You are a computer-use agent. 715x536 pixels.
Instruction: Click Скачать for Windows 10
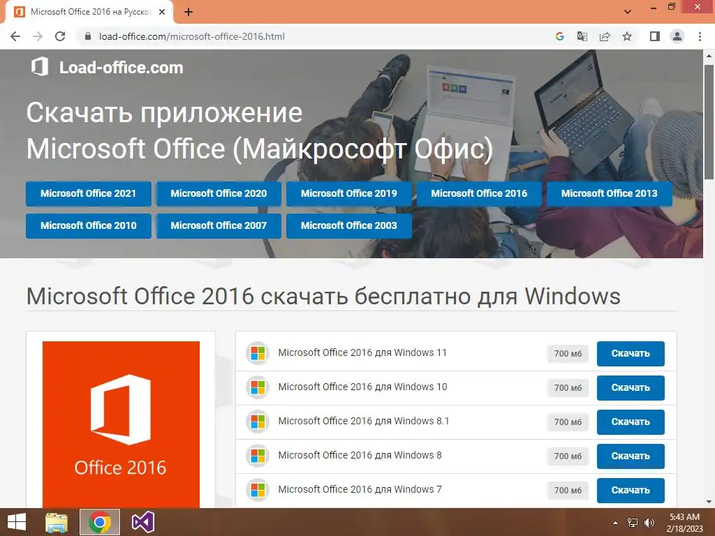(631, 388)
